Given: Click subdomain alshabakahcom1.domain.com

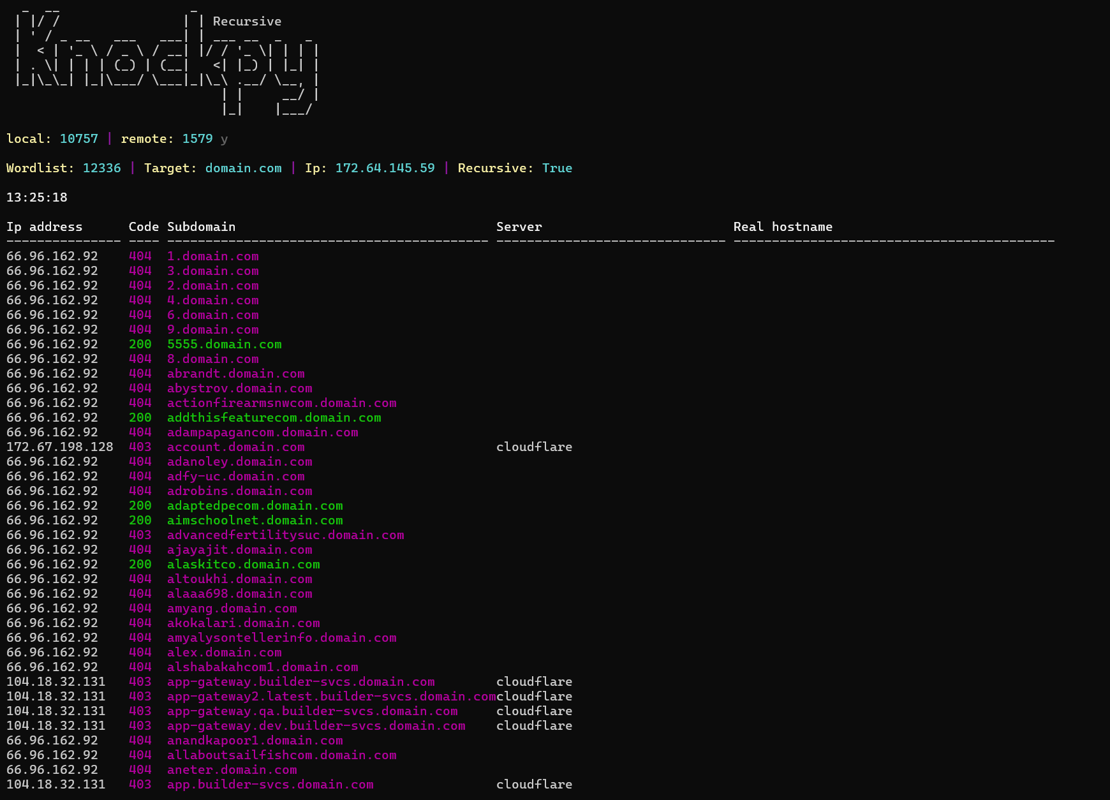Looking at the screenshot, I should 263,667.
